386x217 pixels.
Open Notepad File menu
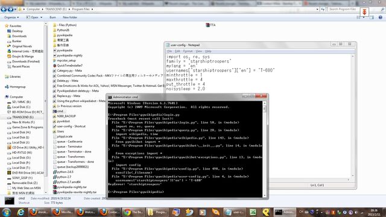[169, 51]
